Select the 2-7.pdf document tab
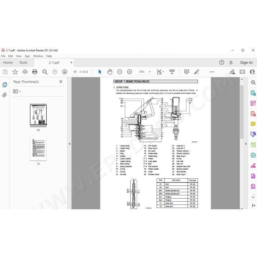Image resolution: width=257 pixels, height=257 pixels. click(54, 63)
